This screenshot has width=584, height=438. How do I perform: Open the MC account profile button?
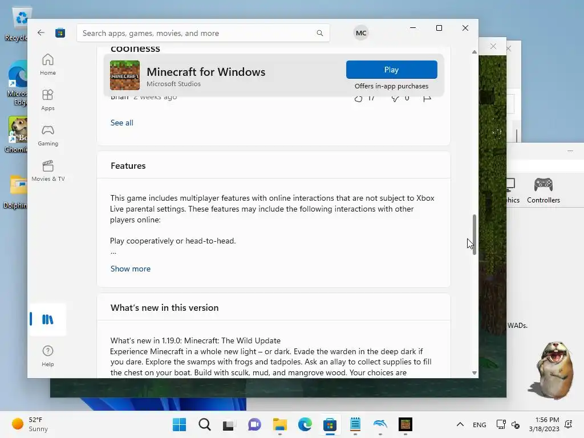[360, 33]
